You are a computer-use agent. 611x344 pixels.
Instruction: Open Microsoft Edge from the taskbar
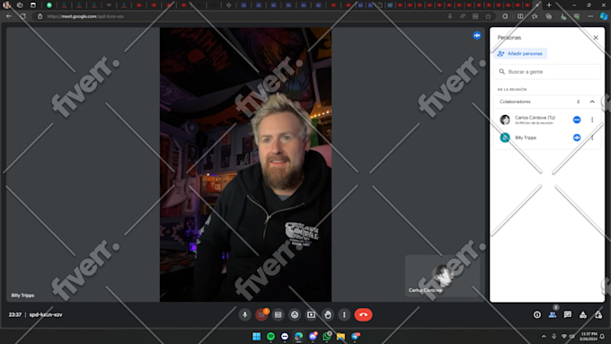[298, 336]
